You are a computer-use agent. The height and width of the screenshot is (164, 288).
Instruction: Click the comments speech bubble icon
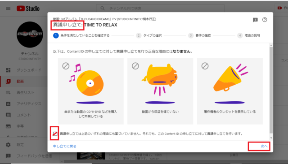tap(8, 115)
